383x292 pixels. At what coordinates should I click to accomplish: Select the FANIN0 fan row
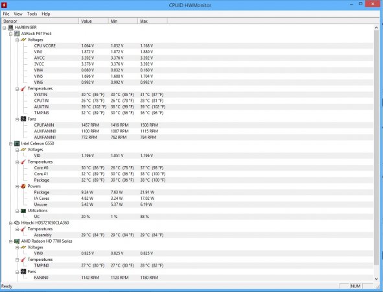pos(187,278)
